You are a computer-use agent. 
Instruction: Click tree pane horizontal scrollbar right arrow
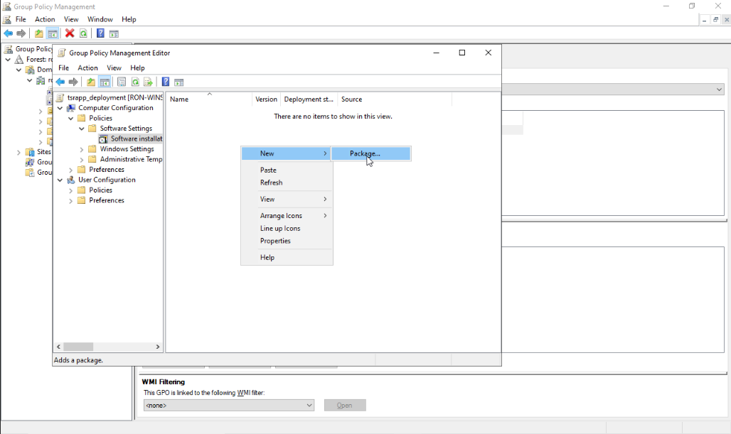(x=158, y=347)
